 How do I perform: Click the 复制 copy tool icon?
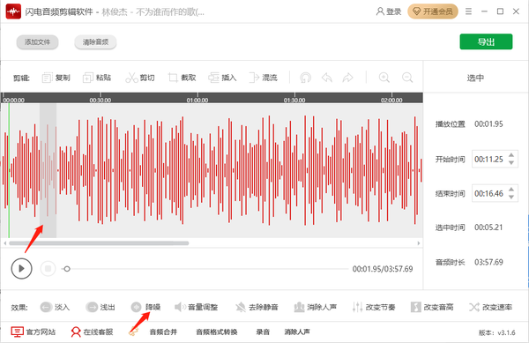coord(47,78)
